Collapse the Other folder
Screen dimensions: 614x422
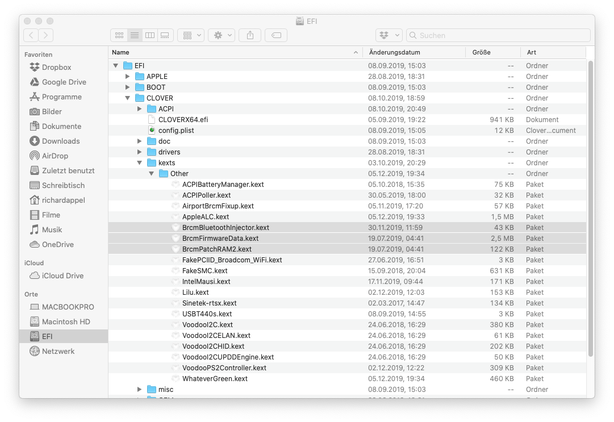click(x=151, y=174)
